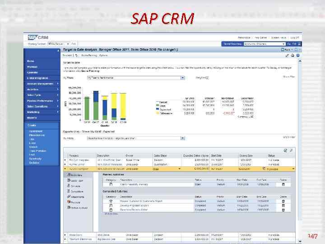
Task: Create an Appointment from the Create list
Action: point(36,131)
